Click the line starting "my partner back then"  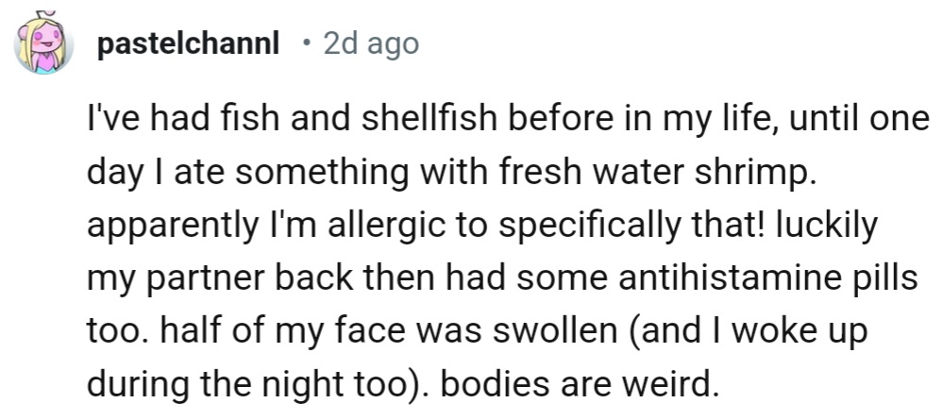(x=499, y=280)
